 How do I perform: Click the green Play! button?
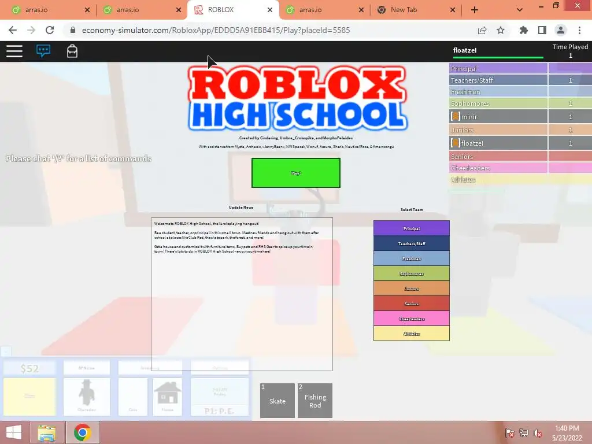[296, 173]
